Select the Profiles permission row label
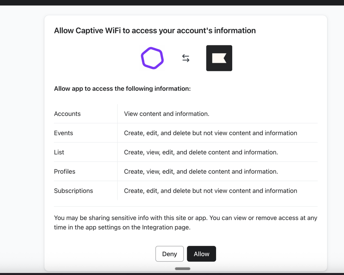Viewport: 344px width, 275px height. click(65, 172)
